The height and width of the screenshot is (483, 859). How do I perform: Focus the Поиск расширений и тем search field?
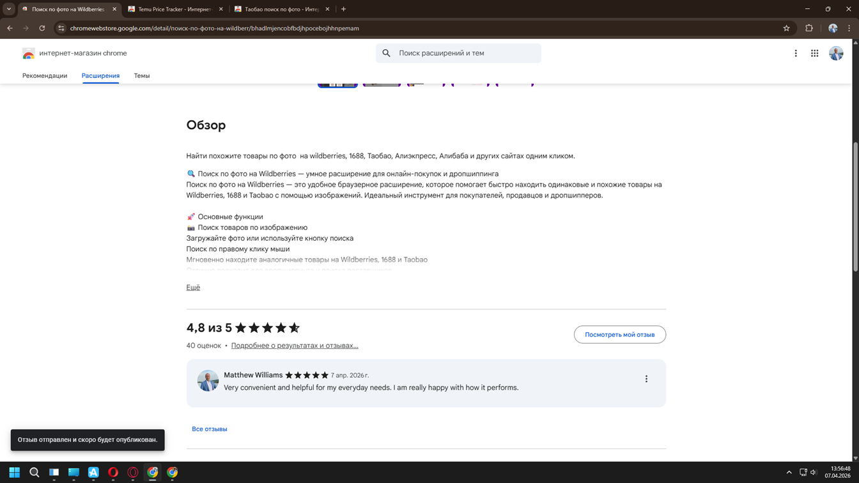pos(458,53)
